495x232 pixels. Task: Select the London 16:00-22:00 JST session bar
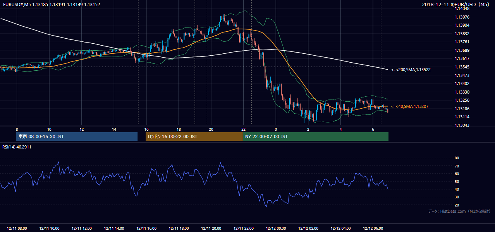(194, 136)
